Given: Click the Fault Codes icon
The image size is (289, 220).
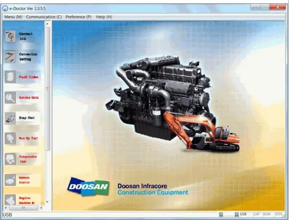Looking at the screenshot, I should click(x=10, y=77).
